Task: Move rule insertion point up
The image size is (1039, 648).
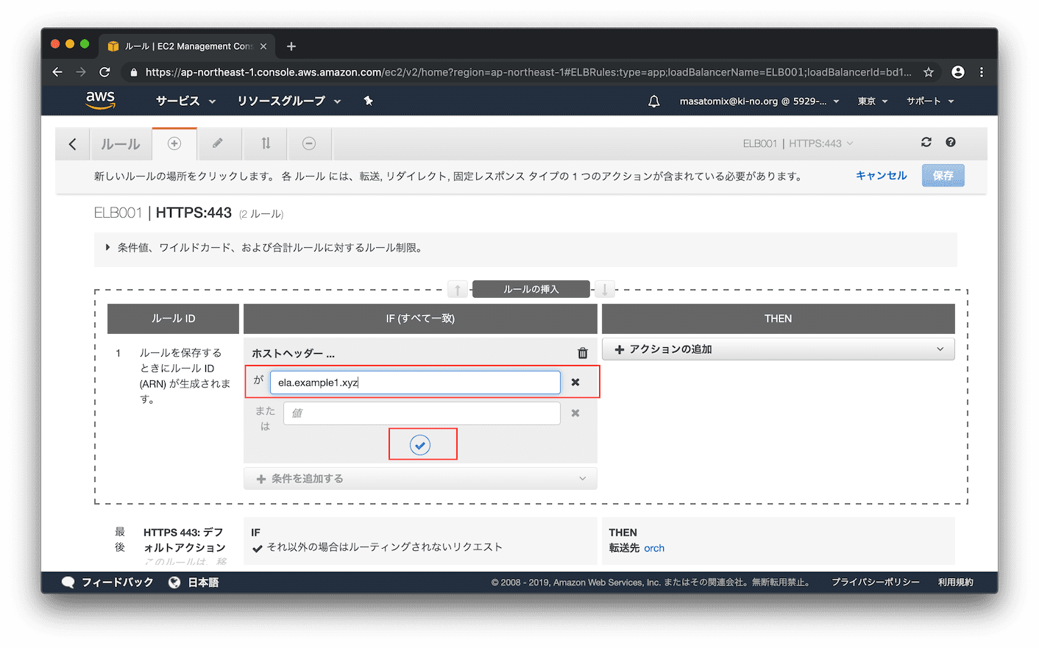Action: coord(458,290)
